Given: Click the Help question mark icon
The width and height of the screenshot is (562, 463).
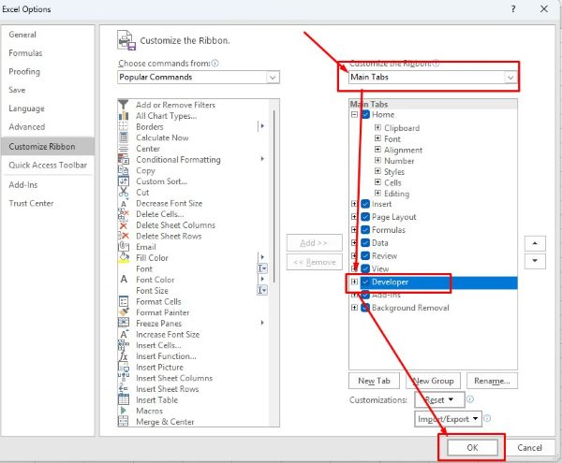Looking at the screenshot, I should [513, 9].
